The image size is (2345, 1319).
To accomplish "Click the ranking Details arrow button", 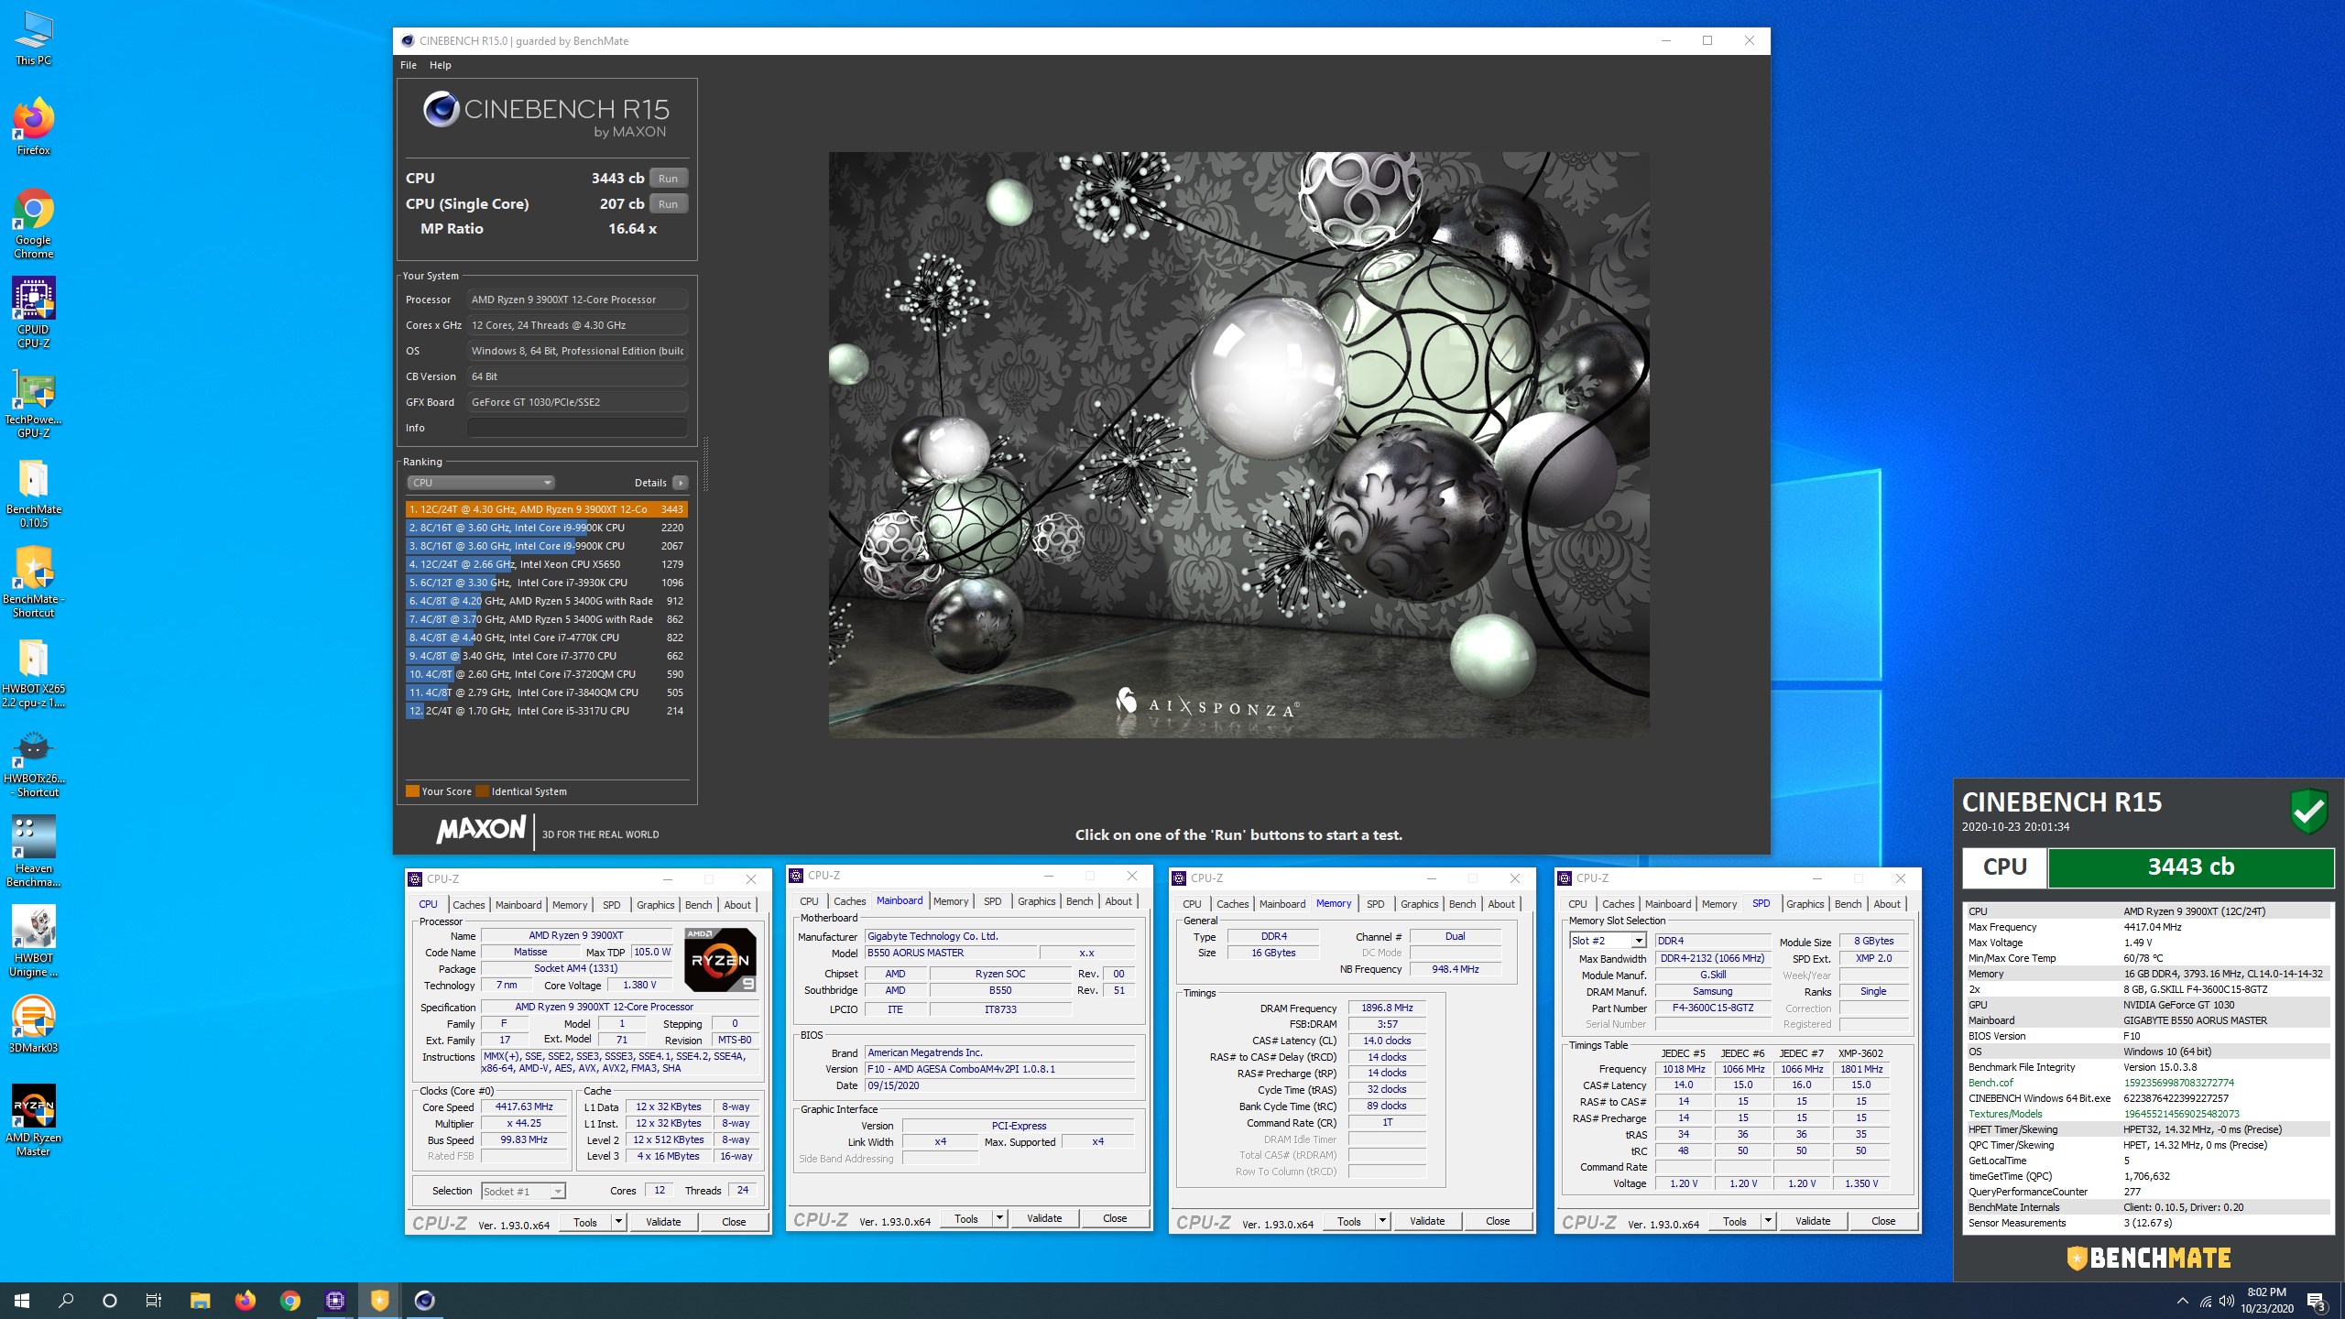I will point(680,483).
